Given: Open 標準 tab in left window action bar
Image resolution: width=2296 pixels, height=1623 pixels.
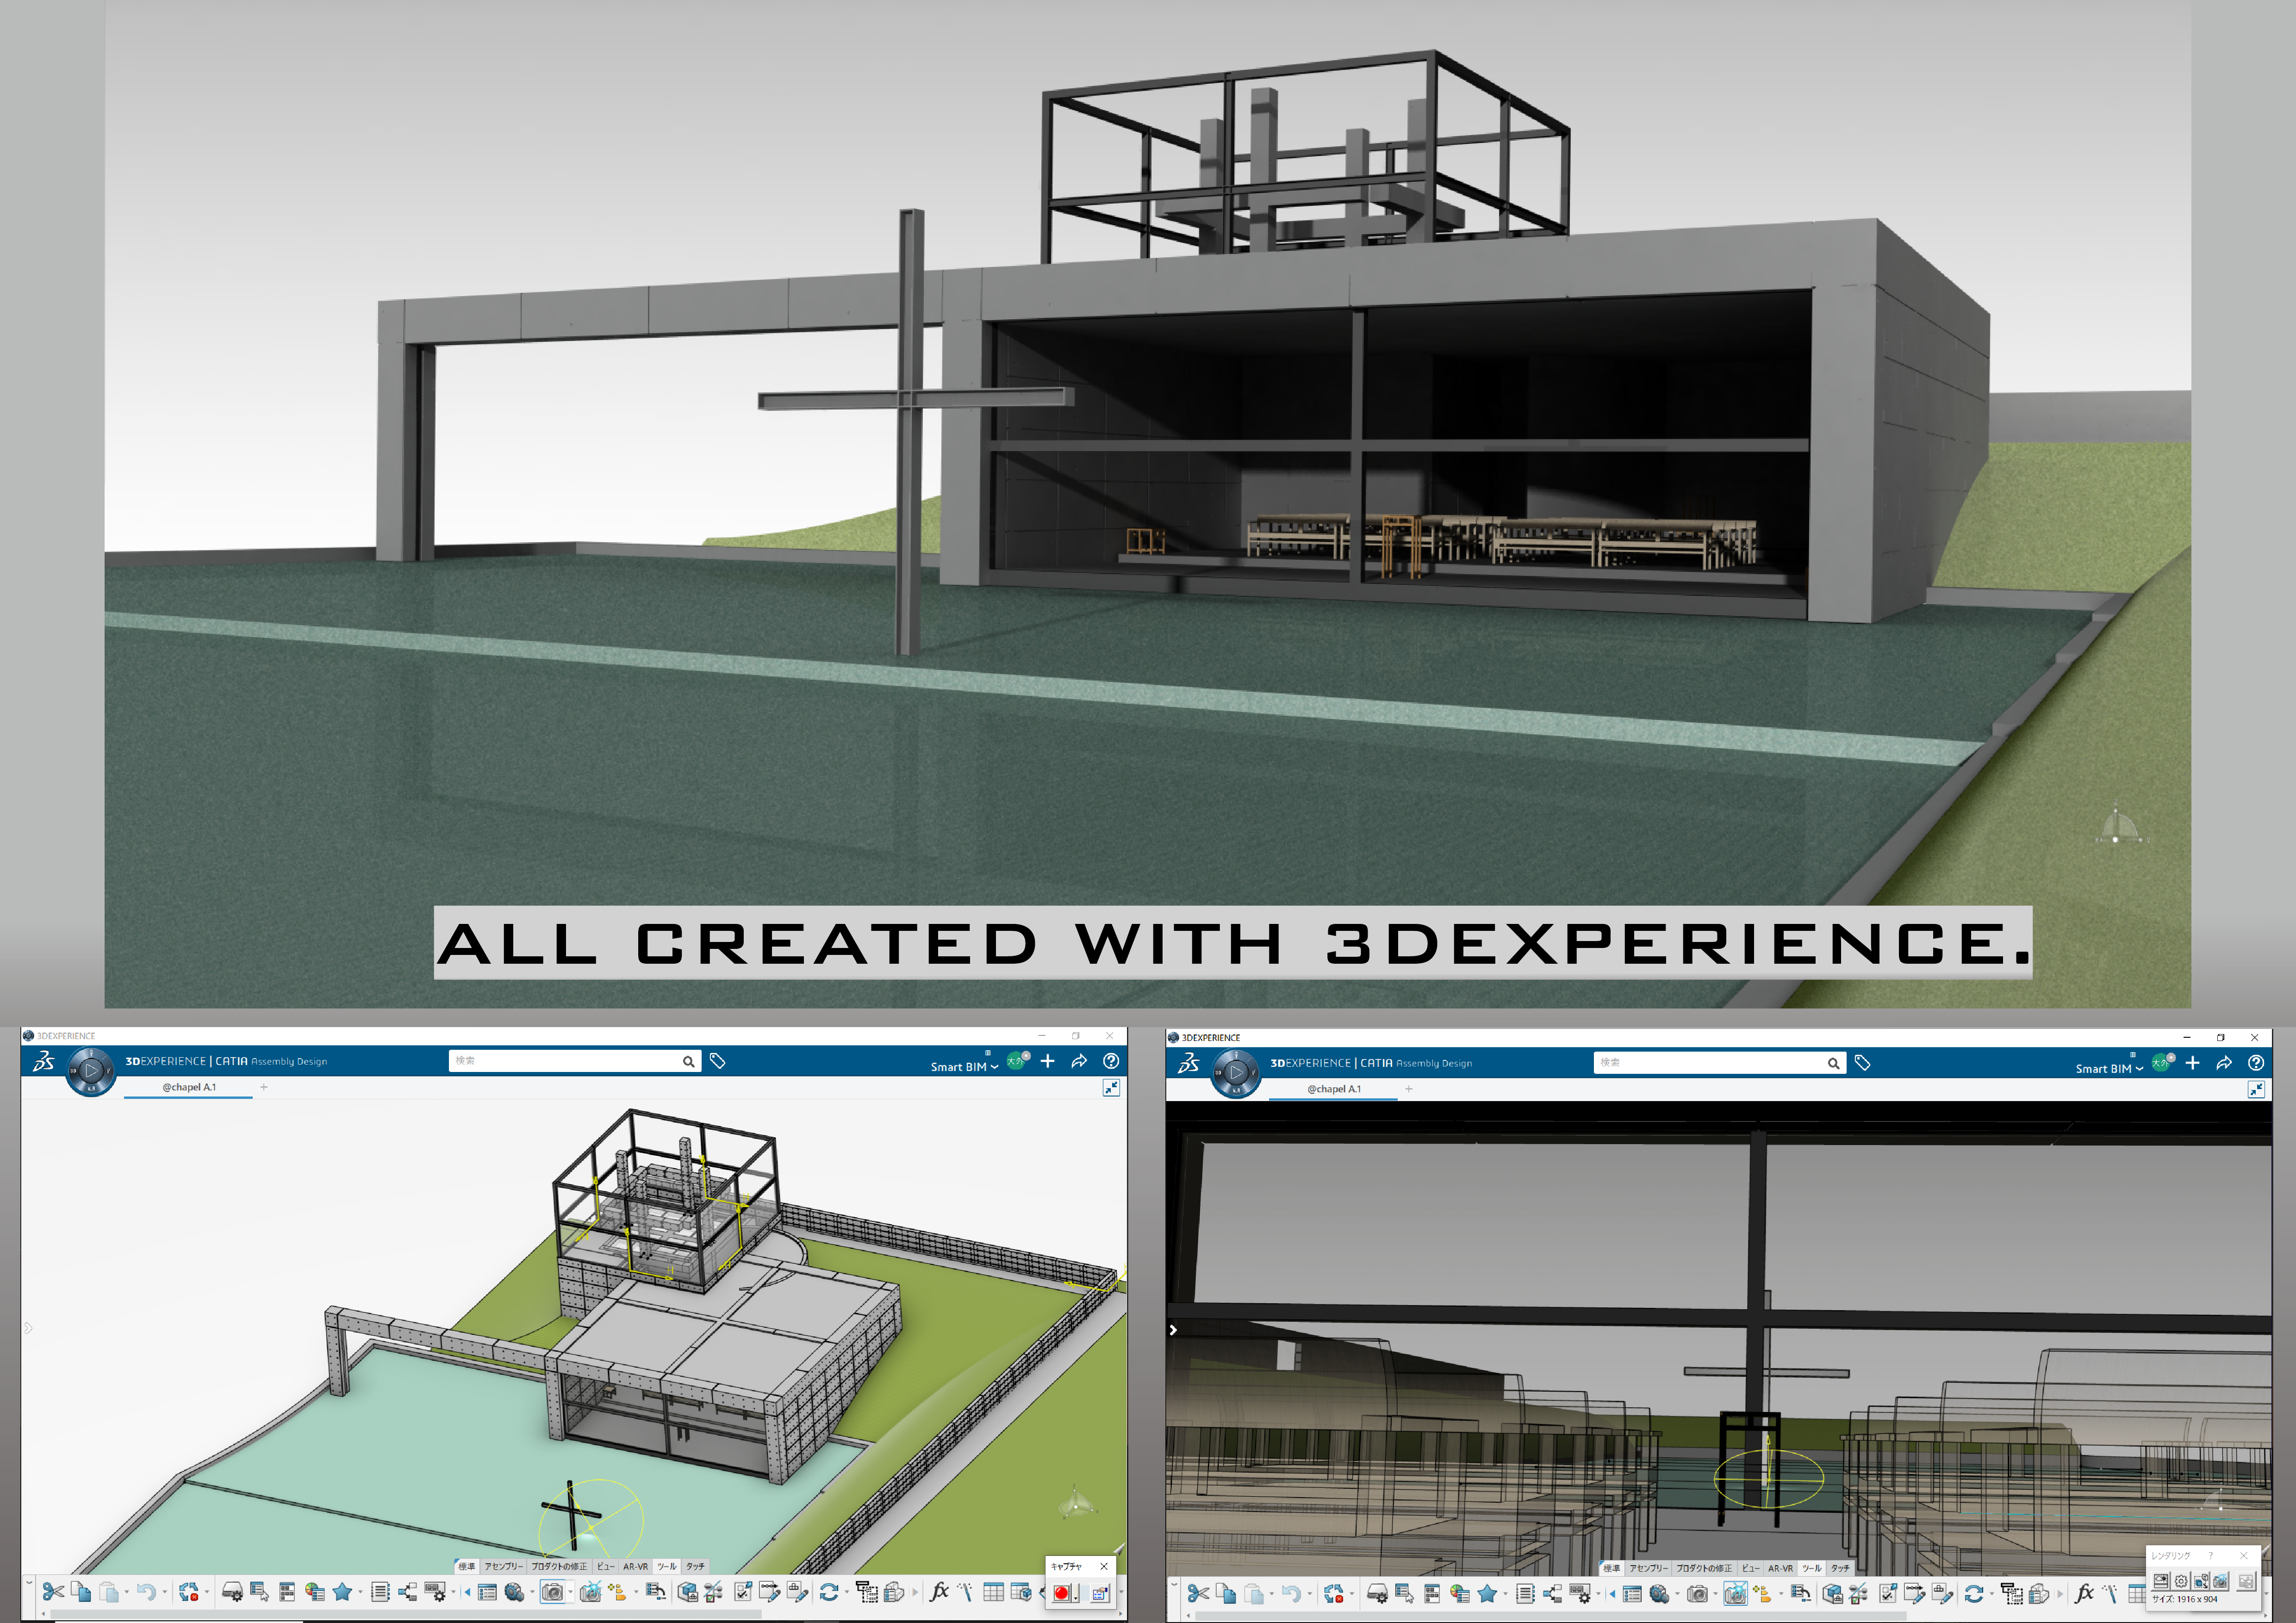Looking at the screenshot, I should point(467,1567).
